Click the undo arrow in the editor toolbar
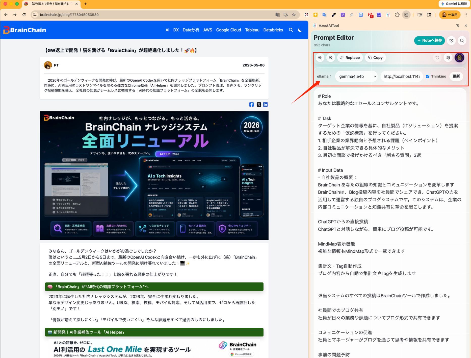This screenshot has width=471, height=358. [x=437, y=58]
